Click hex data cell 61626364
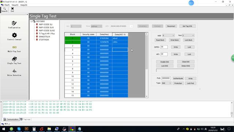 tap(104, 38)
